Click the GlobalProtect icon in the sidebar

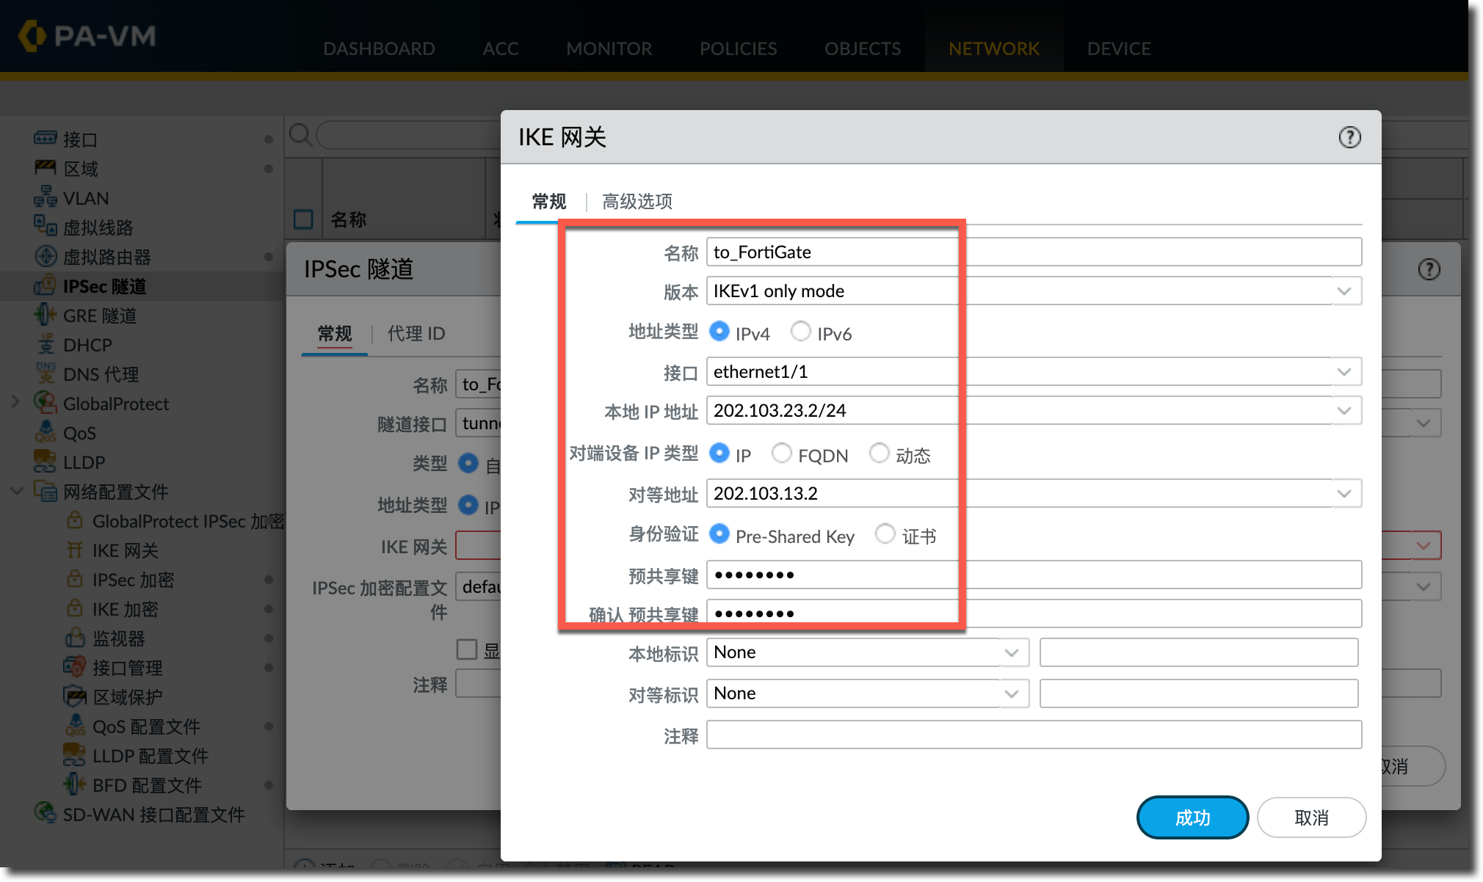(x=45, y=403)
